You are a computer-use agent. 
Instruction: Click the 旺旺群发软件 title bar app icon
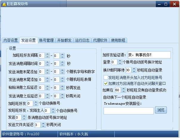tap(4, 4)
